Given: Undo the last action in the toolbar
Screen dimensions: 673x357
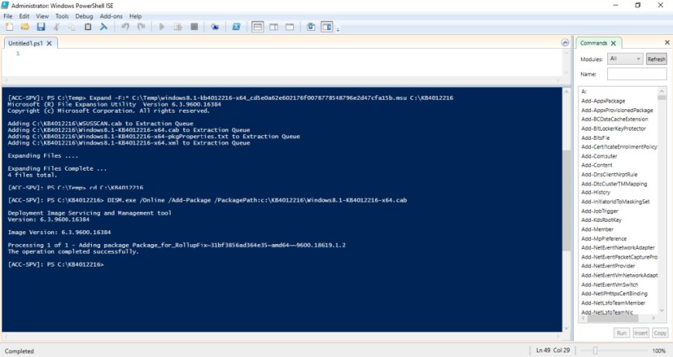Looking at the screenshot, I should [x=125, y=27].
